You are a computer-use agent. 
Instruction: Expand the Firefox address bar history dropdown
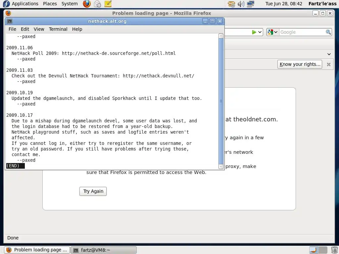[x=260, y=32]
